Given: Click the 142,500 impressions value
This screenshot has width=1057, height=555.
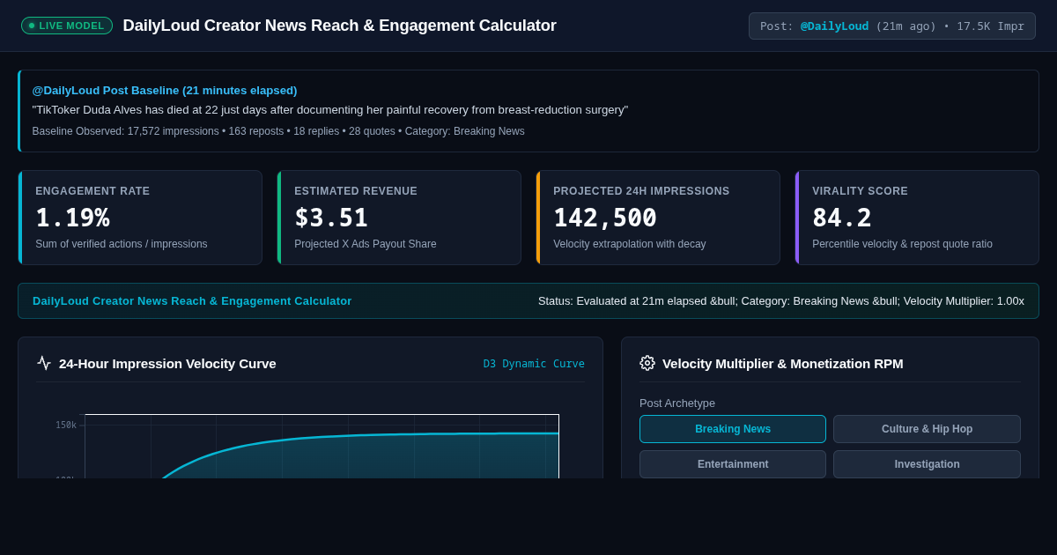Looking at the screenshot, I should pos(605,218).
